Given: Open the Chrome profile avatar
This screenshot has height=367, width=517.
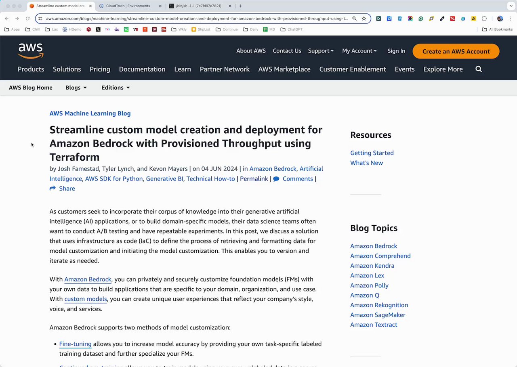Looking at the screenshot, I should [x=500, y=19].
